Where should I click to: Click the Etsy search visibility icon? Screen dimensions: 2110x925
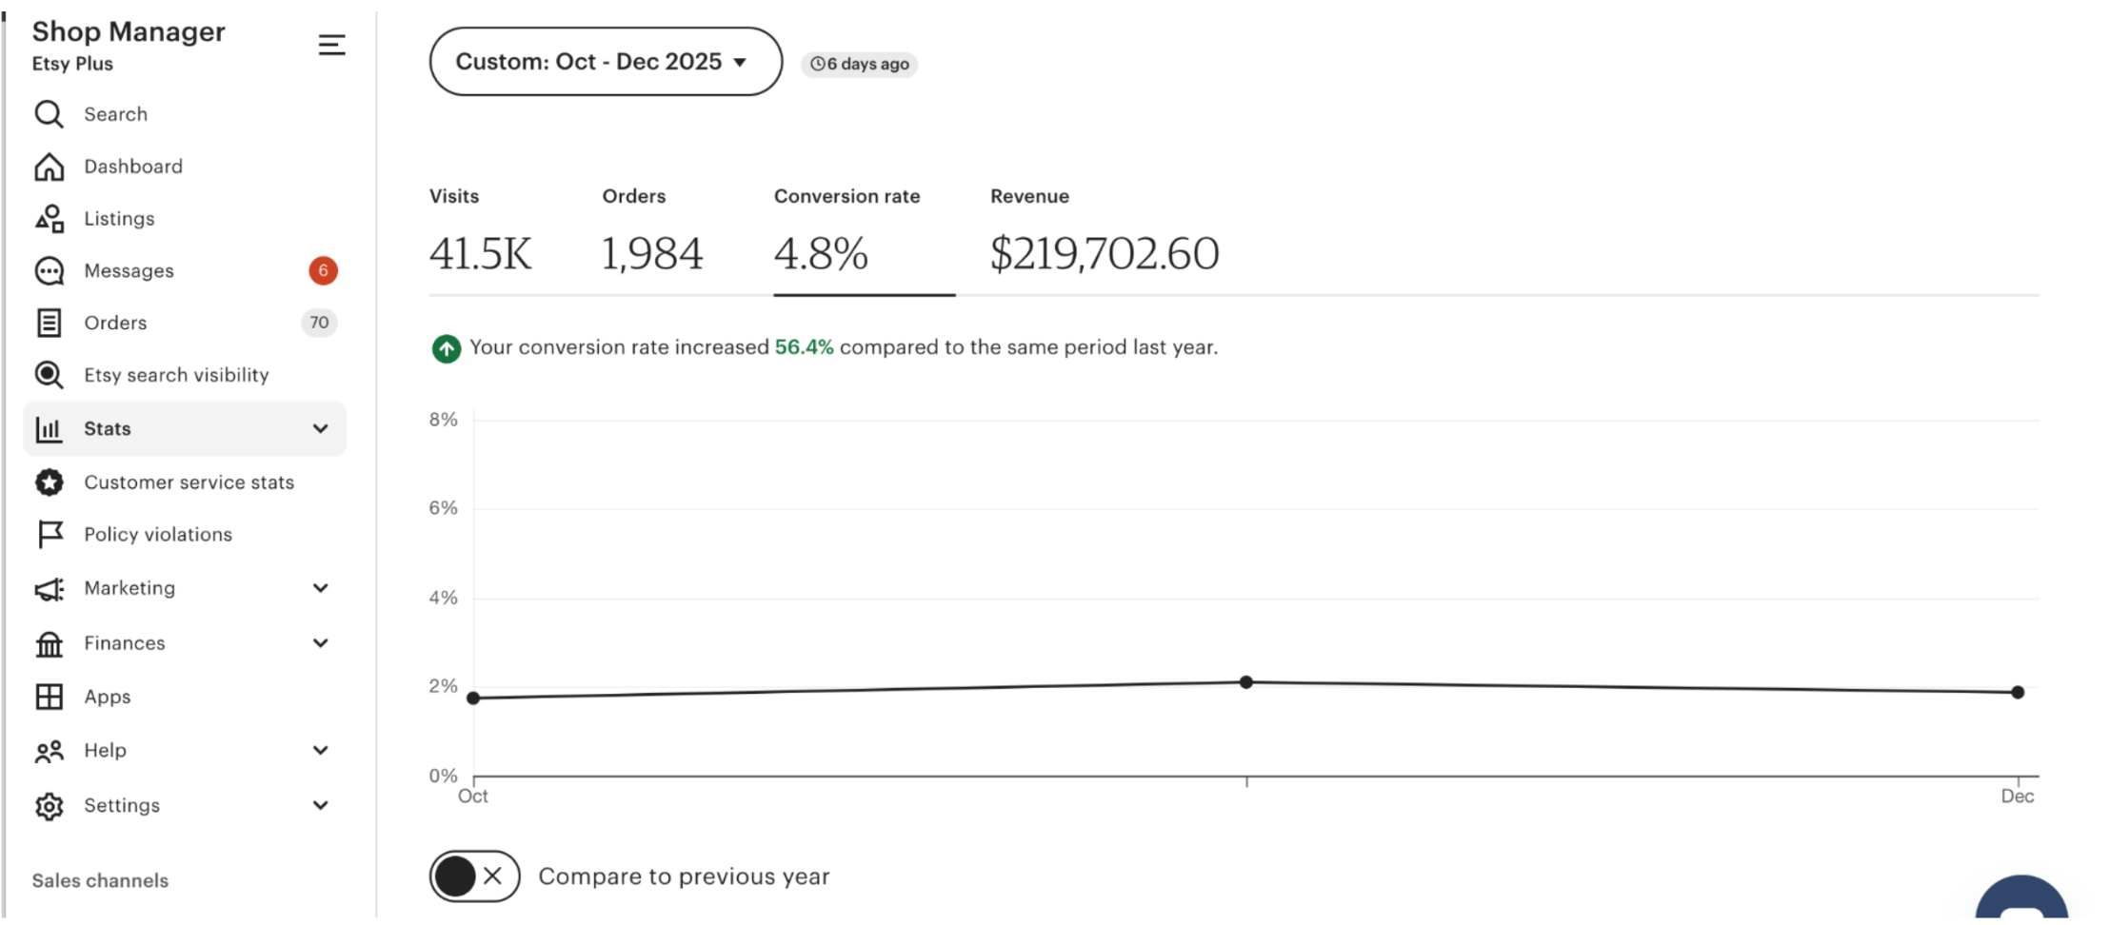(x=49, y=375)
